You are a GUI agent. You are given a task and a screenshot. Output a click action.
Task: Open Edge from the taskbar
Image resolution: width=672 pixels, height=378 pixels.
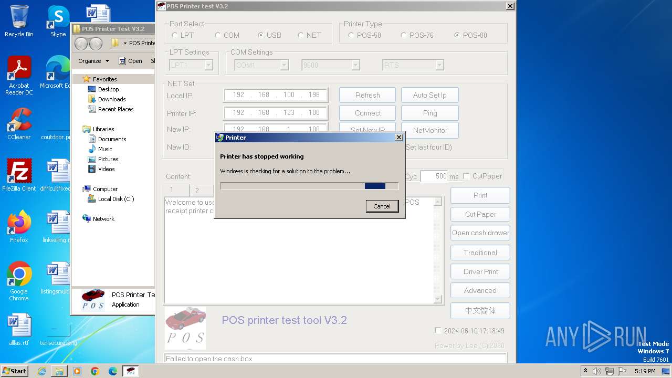click(x=113, y=371)
